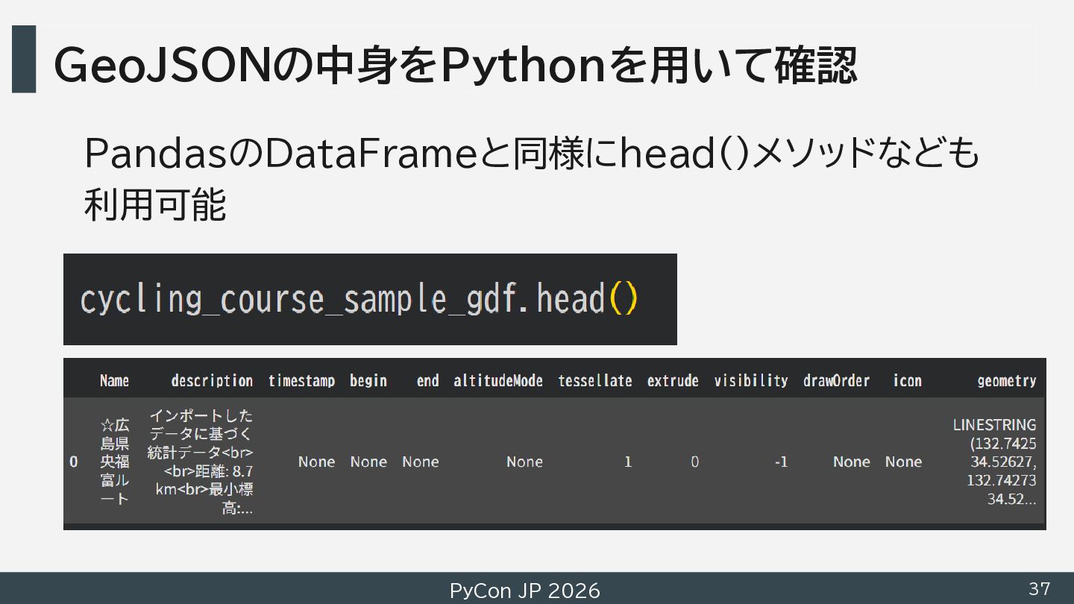This screenshot has height=604, width=1074.
Task: Select the 'tessellate' column header
Action: [x=595, y=380]
